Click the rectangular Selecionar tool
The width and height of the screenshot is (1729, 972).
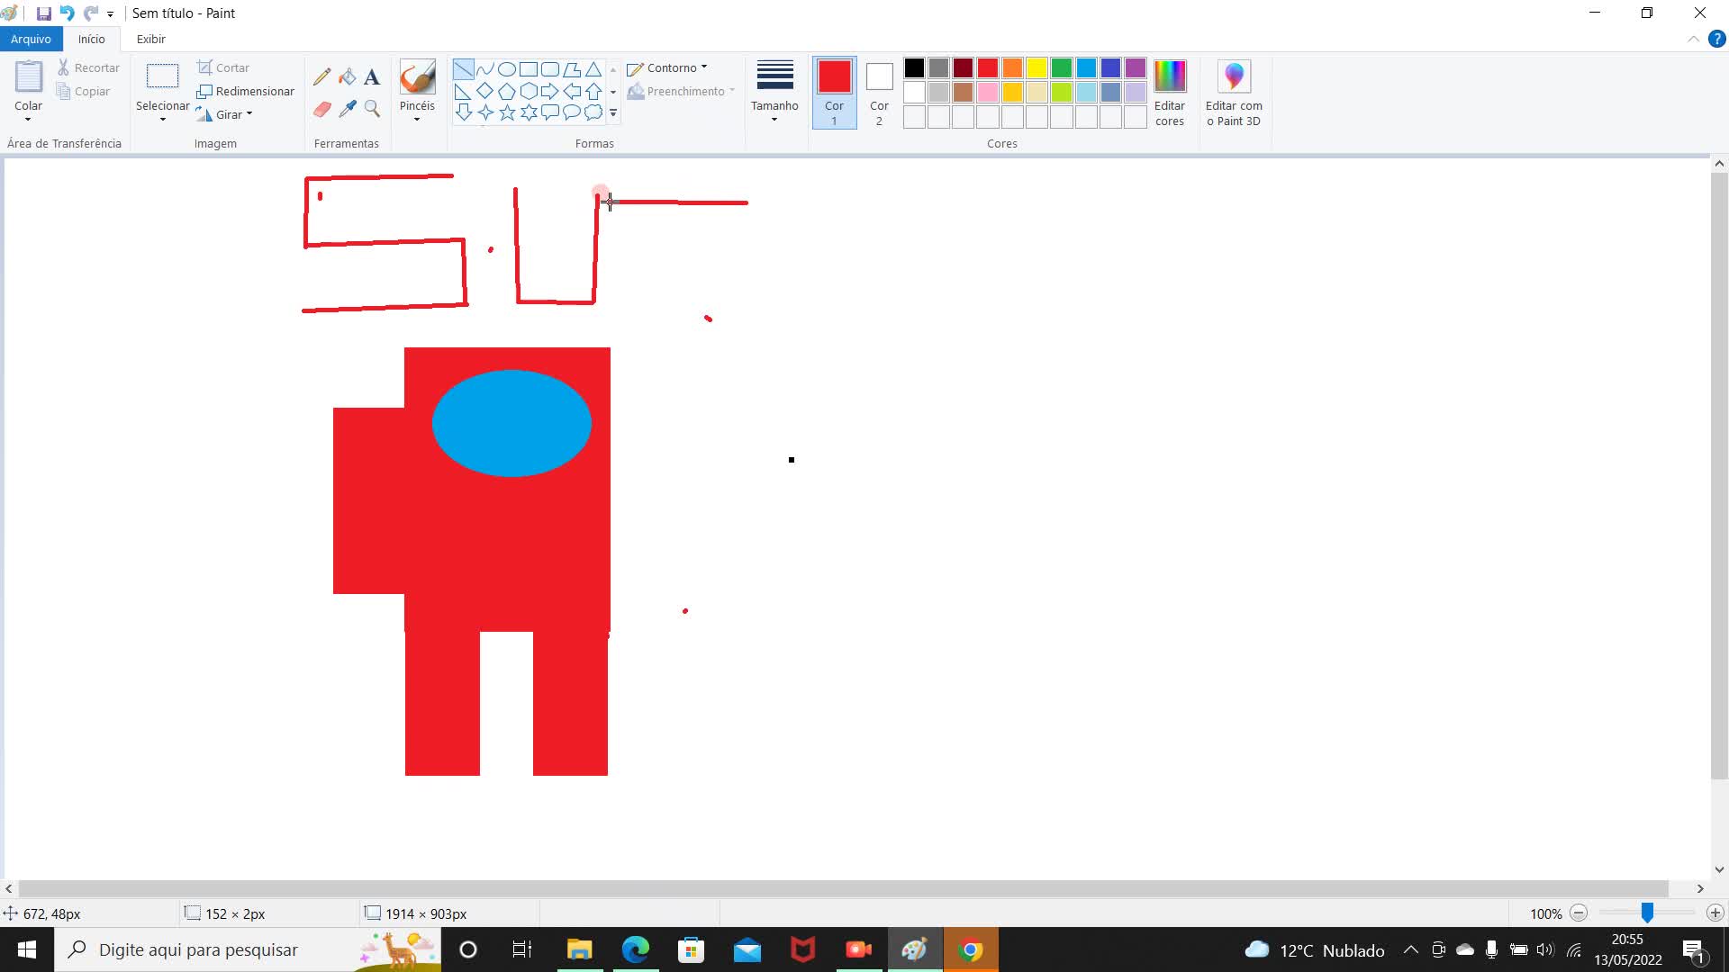[x=162, y=76]
